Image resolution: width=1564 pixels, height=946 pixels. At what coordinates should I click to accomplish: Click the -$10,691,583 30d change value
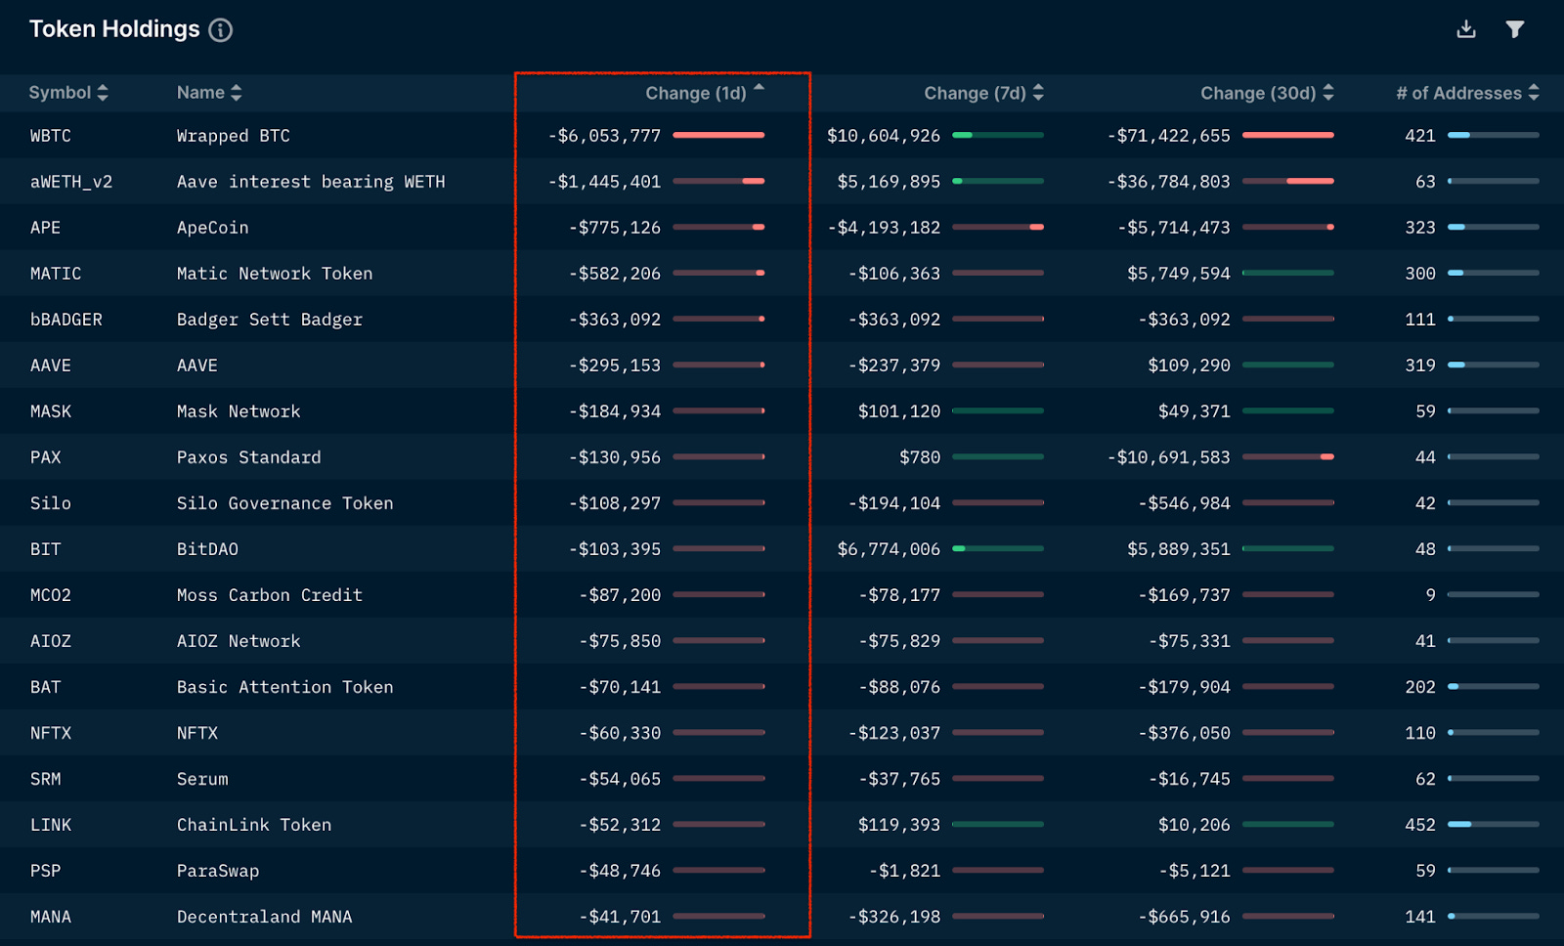tap(1169, 457)
